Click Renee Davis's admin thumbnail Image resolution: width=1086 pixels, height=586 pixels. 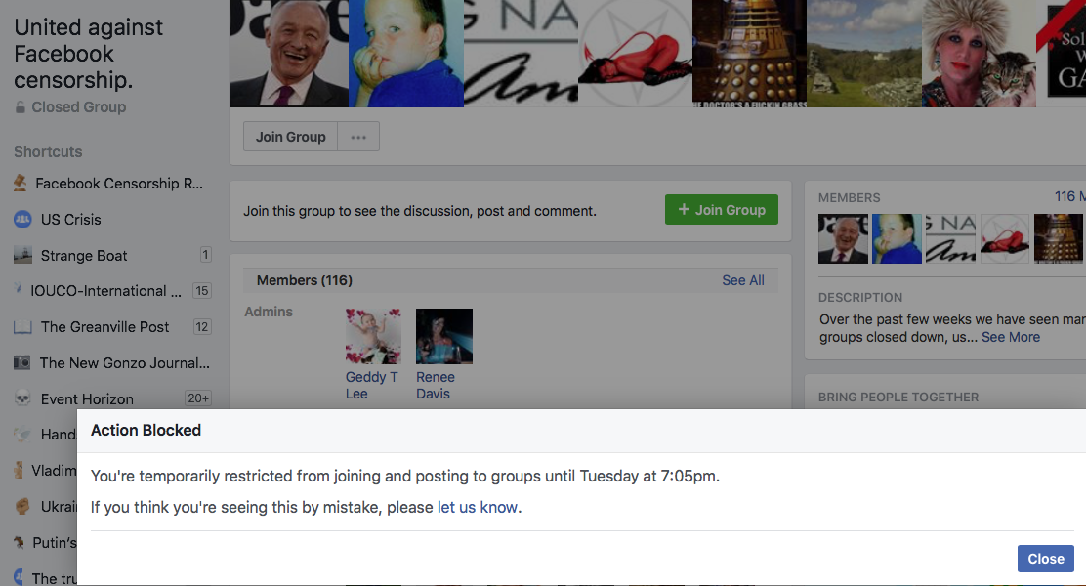click(x=443, y=334)
